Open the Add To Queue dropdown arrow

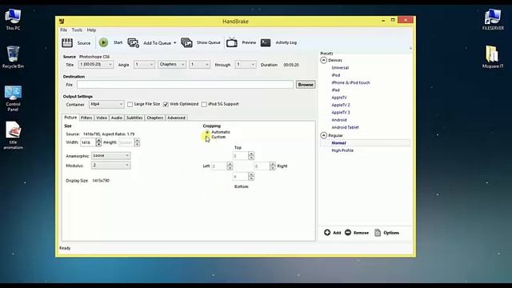(x=174, y=42)
